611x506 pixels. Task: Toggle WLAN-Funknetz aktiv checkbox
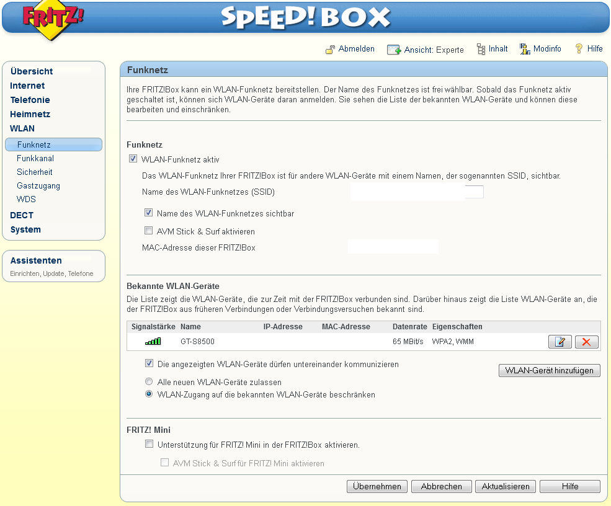click(133, 159)
